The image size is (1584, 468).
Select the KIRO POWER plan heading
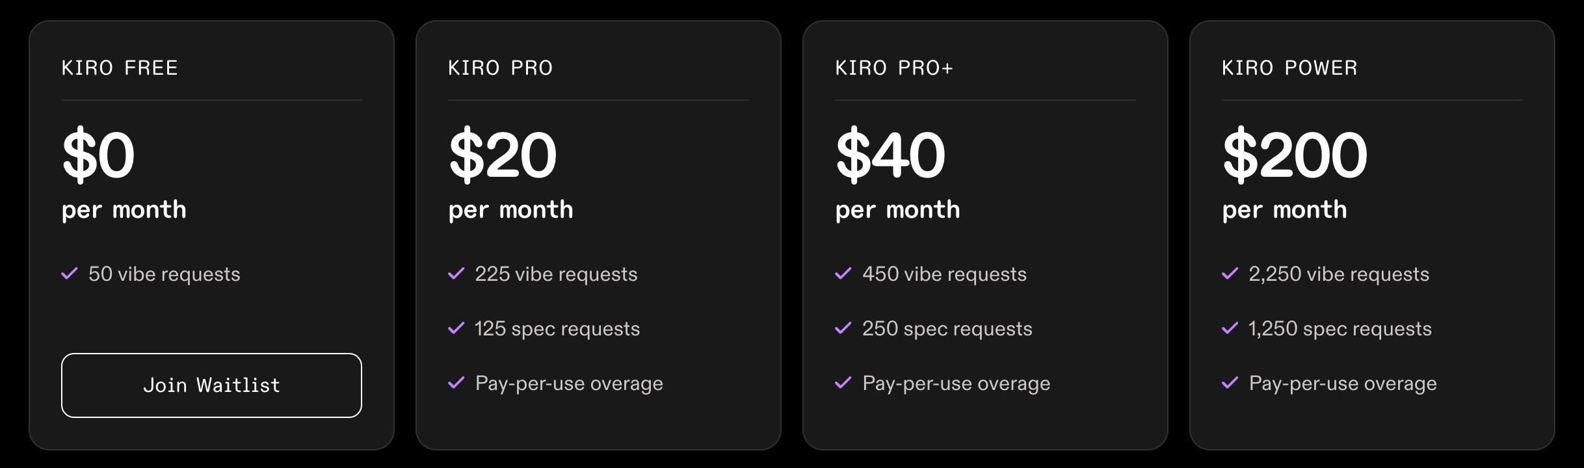(x=1290, y=68)
